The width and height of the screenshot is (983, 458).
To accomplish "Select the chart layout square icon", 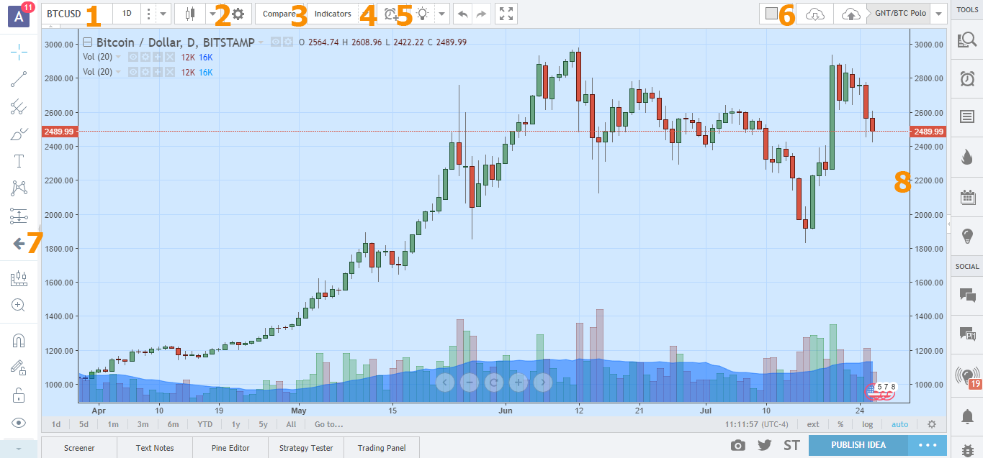I will pos(772,14).
